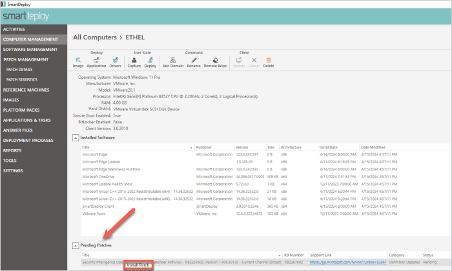Navigate back to All Computers breadcrumb
Viewport: 452px width, 271px height.
click(x=95, y=37)
